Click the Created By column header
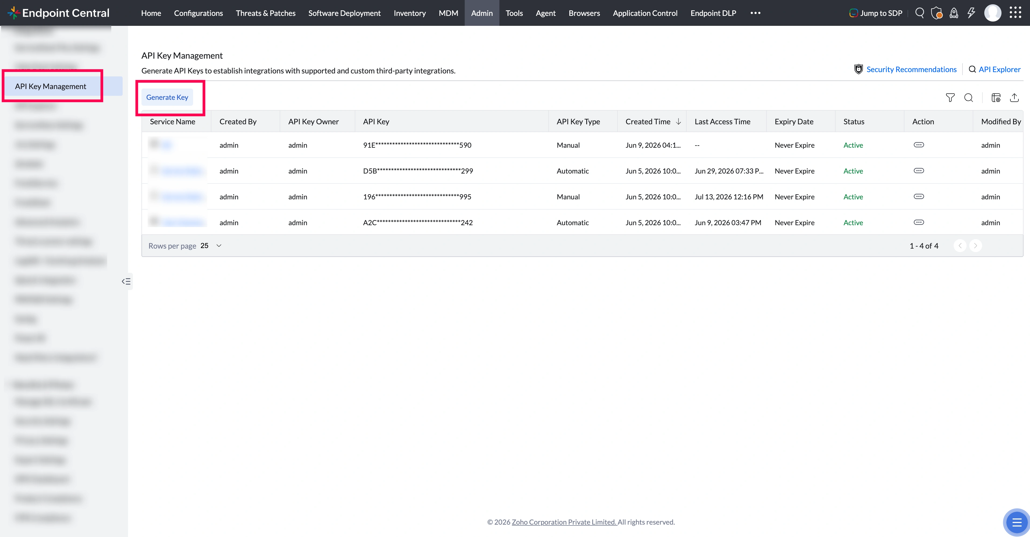 coord(238,122)
